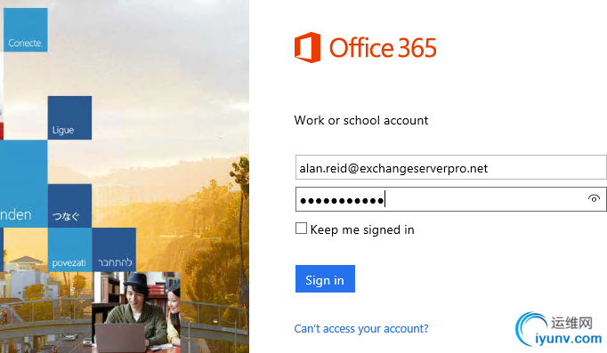The image size is (607, 353).
Task: Show password with the eye icon
Action: (594, 199)
